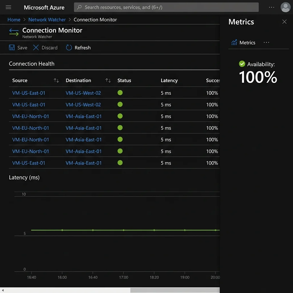Viewport: 293px width, 293px height.
Task: Open the ellipsis next to Metrics tab
Action: (266, 42)
